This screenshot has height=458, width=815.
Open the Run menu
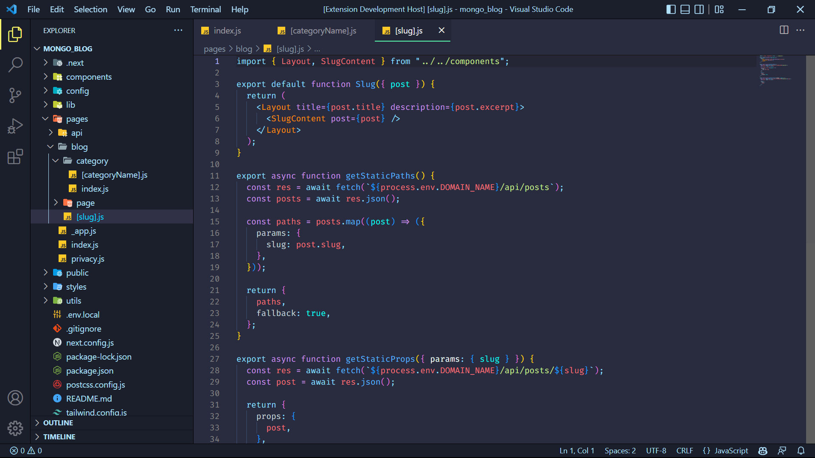pyautogui.click(x=173, y=9)
